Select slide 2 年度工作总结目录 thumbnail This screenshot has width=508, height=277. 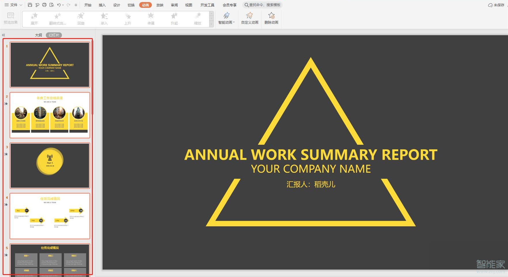(50, 115)
